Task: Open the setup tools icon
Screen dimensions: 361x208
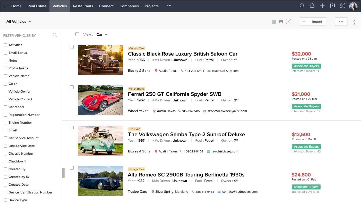Action: pos(342,6)
